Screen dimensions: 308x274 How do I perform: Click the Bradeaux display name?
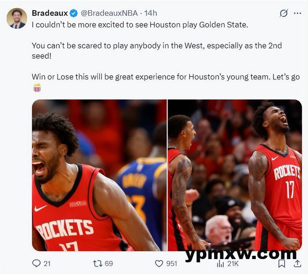(49, 13)
